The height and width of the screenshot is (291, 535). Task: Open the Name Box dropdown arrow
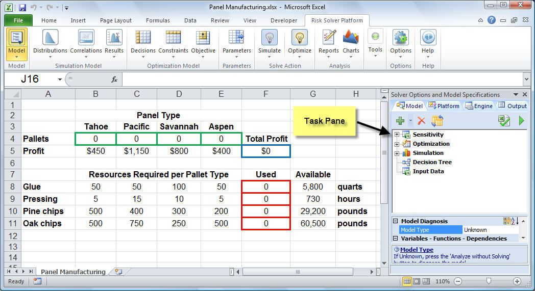click(x=60, y=80)
